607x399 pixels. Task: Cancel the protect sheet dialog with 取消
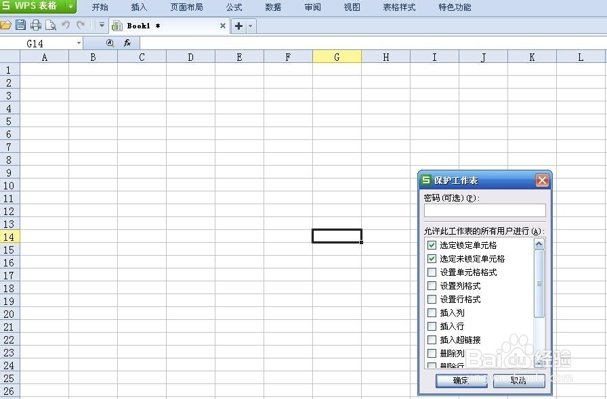pyautogui.click(x=518, y=380)
